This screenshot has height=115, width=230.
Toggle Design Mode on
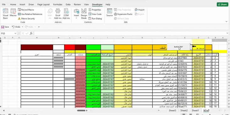click(x=84, y=14)
